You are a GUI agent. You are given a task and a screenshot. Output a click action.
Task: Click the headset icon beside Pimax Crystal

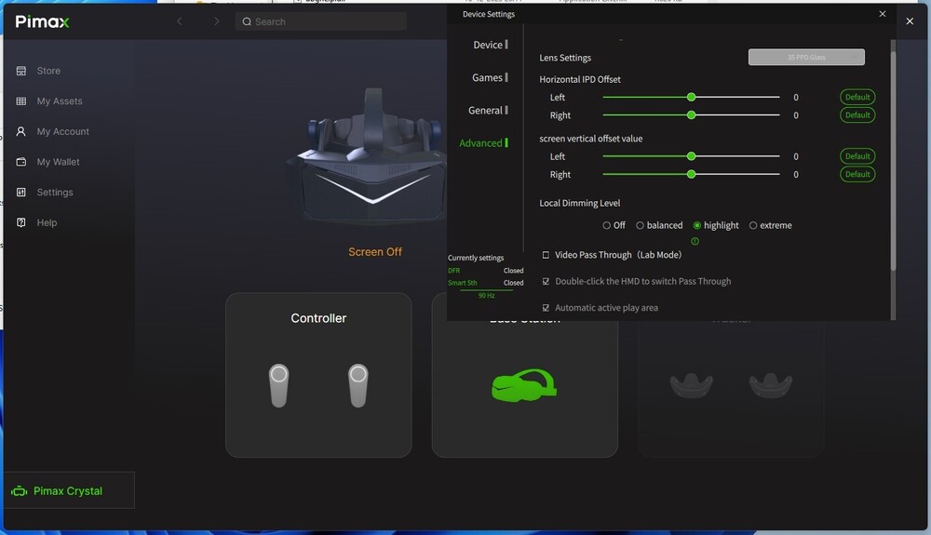19,491
